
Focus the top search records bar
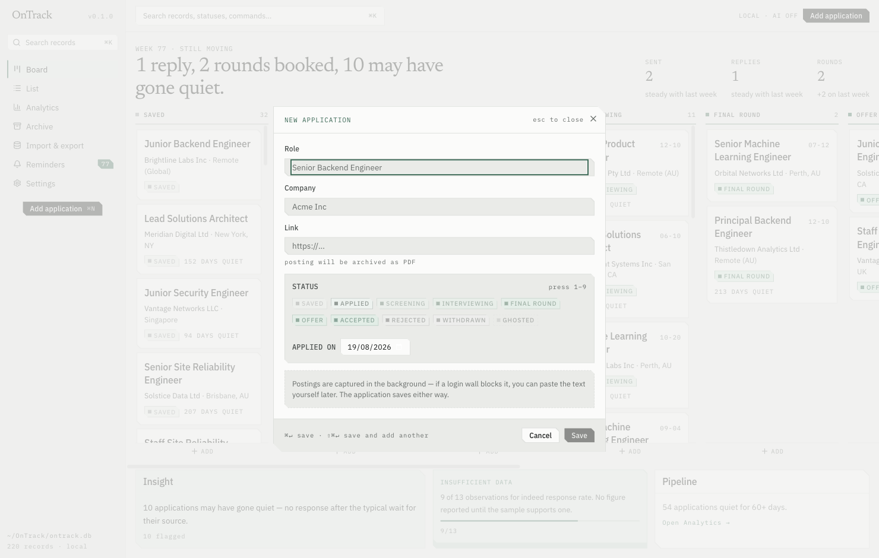point(260,16)
